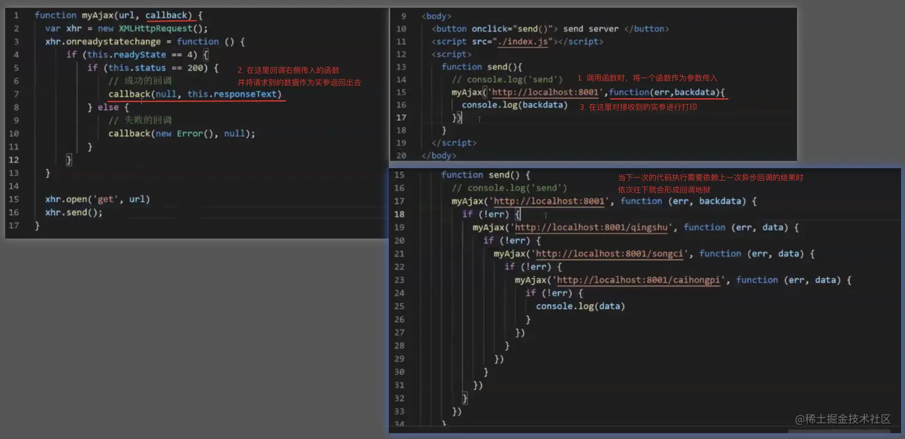The image size is (905, 439).
Task: Click line number 33 in the gutter
Action: (x=399, y=411)
